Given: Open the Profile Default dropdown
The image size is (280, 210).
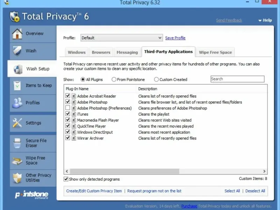Looking at the screenshot, I should [x=121, y=38].
